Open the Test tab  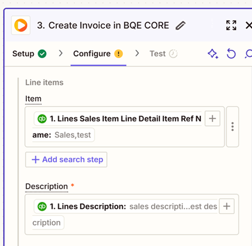(164, 54)
